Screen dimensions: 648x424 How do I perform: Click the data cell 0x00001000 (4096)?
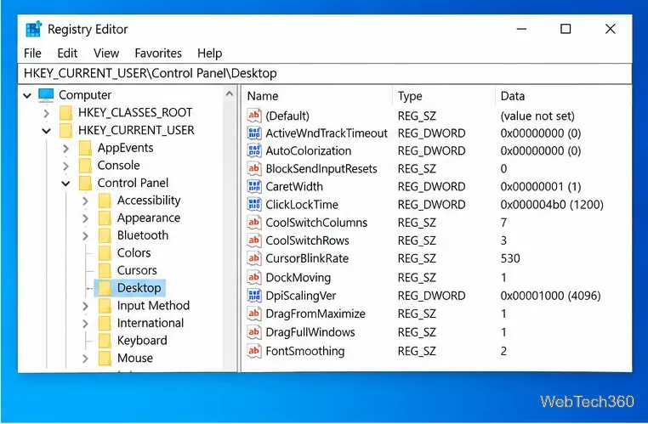point(550,296)
